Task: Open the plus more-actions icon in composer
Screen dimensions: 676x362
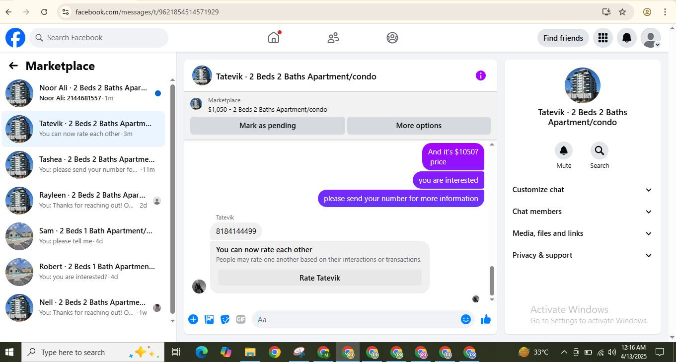Action: coord(193,320)
